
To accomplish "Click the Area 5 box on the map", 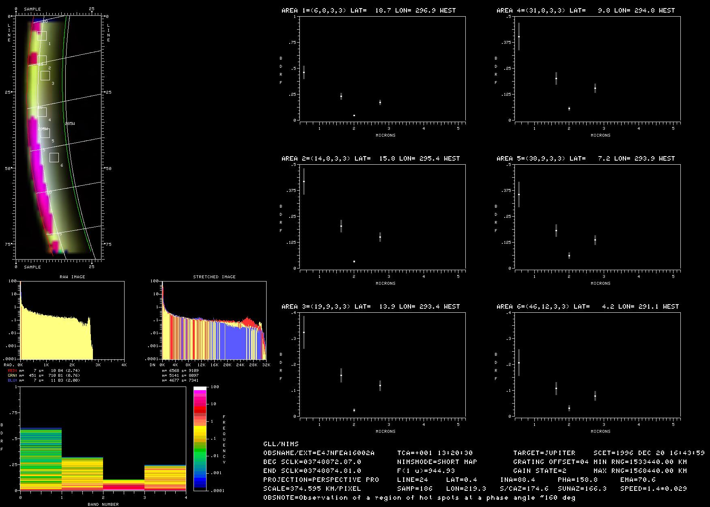I will [45, 133].
